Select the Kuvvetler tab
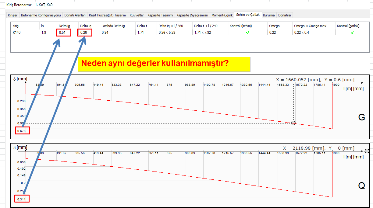This screenshot has height=208, width=373. pyautogui.click(x=137, y=15)
